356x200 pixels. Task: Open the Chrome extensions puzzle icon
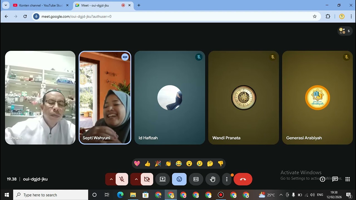[x=328, y=16]
